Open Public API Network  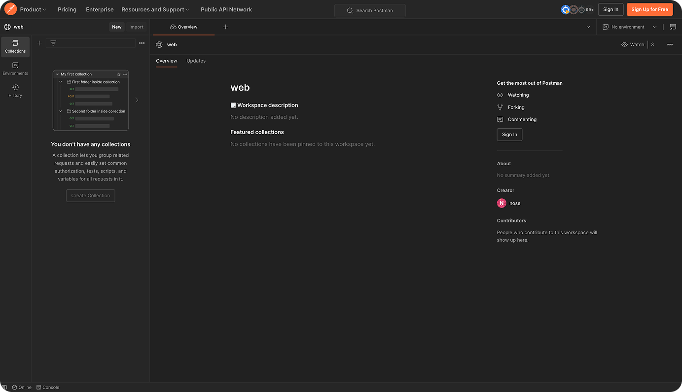click(x=226, y=9)
